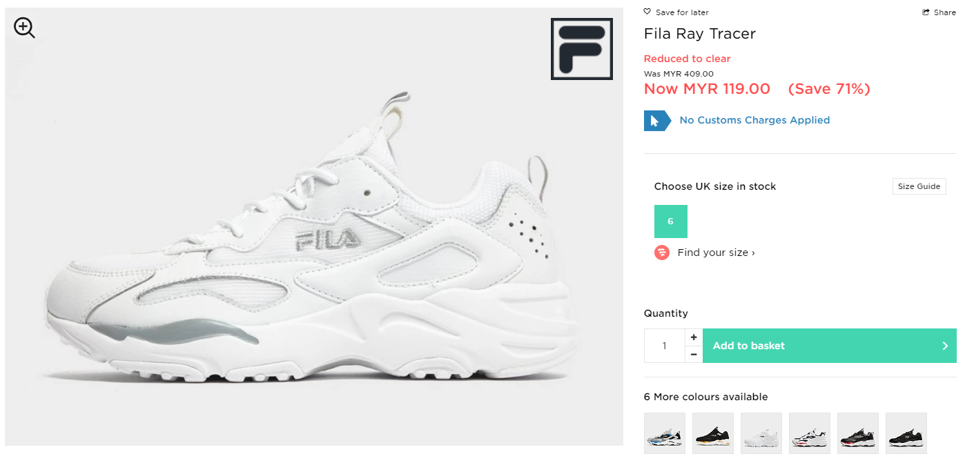
Task: Decrease quantity with the minus button
Action: (694, 354)
